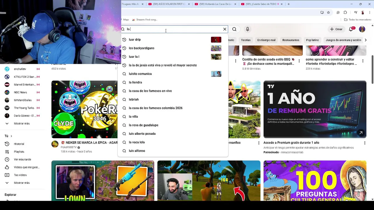The width and height of the screenshot is (374, 210).
Task: Select the 'En tiempo real' chip
Action: pyautogui.click(x=266, y=40)
